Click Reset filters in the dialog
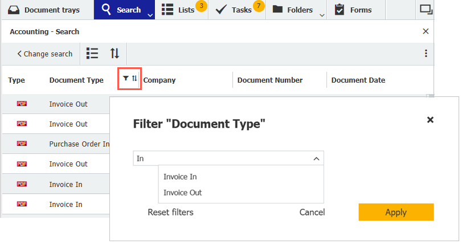 pos(170,212)
